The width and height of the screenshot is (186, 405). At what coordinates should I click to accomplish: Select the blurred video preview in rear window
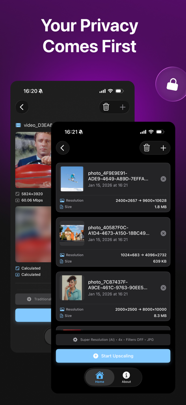click(x=33, y=234)
